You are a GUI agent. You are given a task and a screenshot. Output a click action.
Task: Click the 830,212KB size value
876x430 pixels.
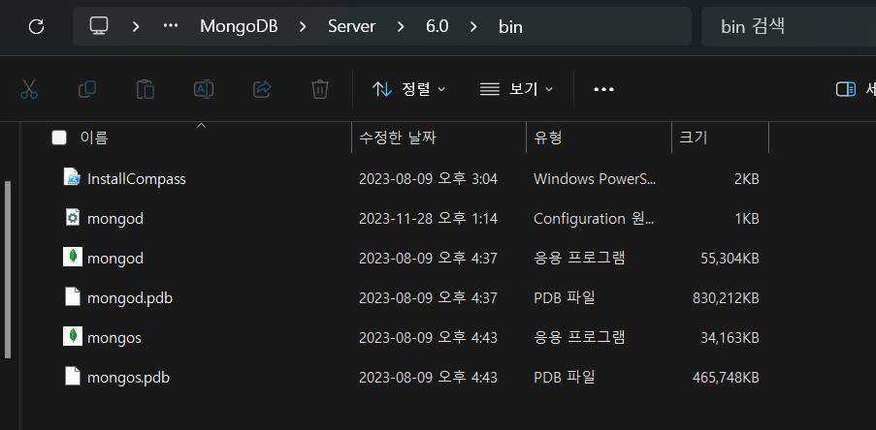726,298
